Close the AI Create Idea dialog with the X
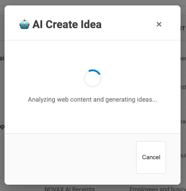Image resolution: width=186 pixels, height=191 pixels. [159, 24]
